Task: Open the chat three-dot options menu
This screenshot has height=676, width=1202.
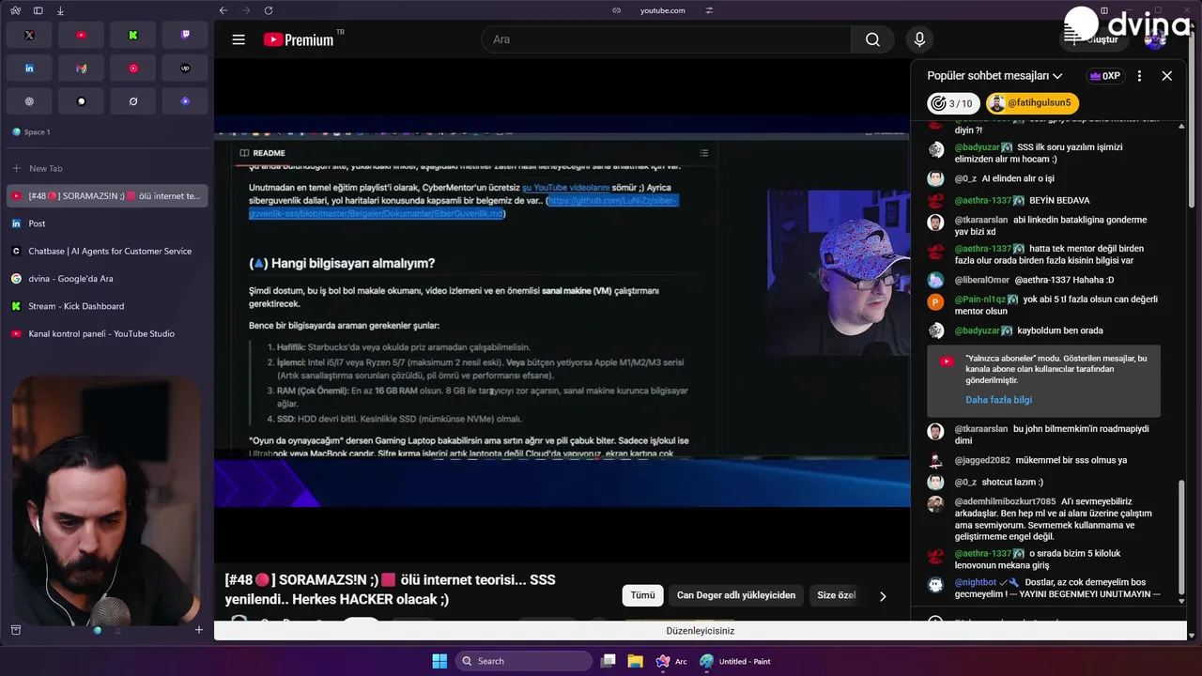Action: click(1139, 76)
